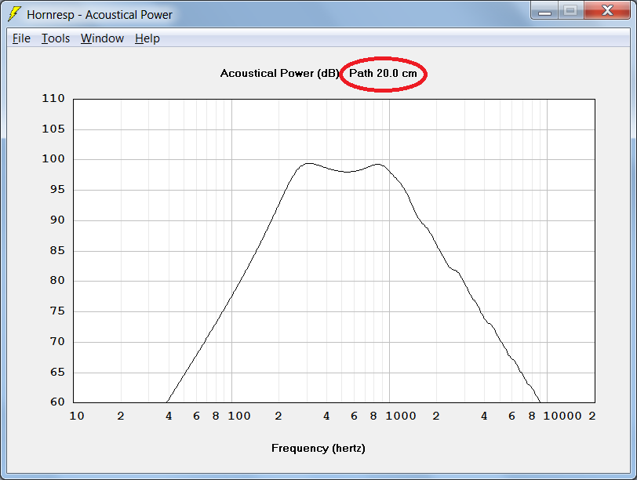
Task: Close the Hornresp Acoustical Power window
Action: 607,11
